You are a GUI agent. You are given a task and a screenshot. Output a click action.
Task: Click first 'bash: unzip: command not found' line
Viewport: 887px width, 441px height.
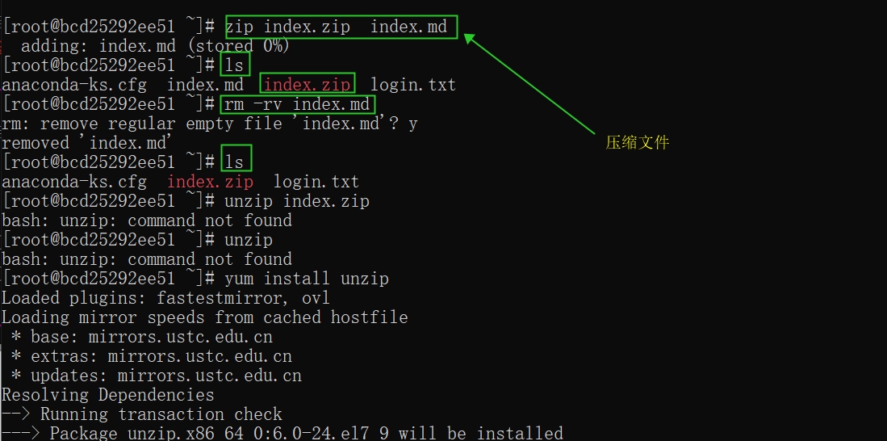point(147,220)
